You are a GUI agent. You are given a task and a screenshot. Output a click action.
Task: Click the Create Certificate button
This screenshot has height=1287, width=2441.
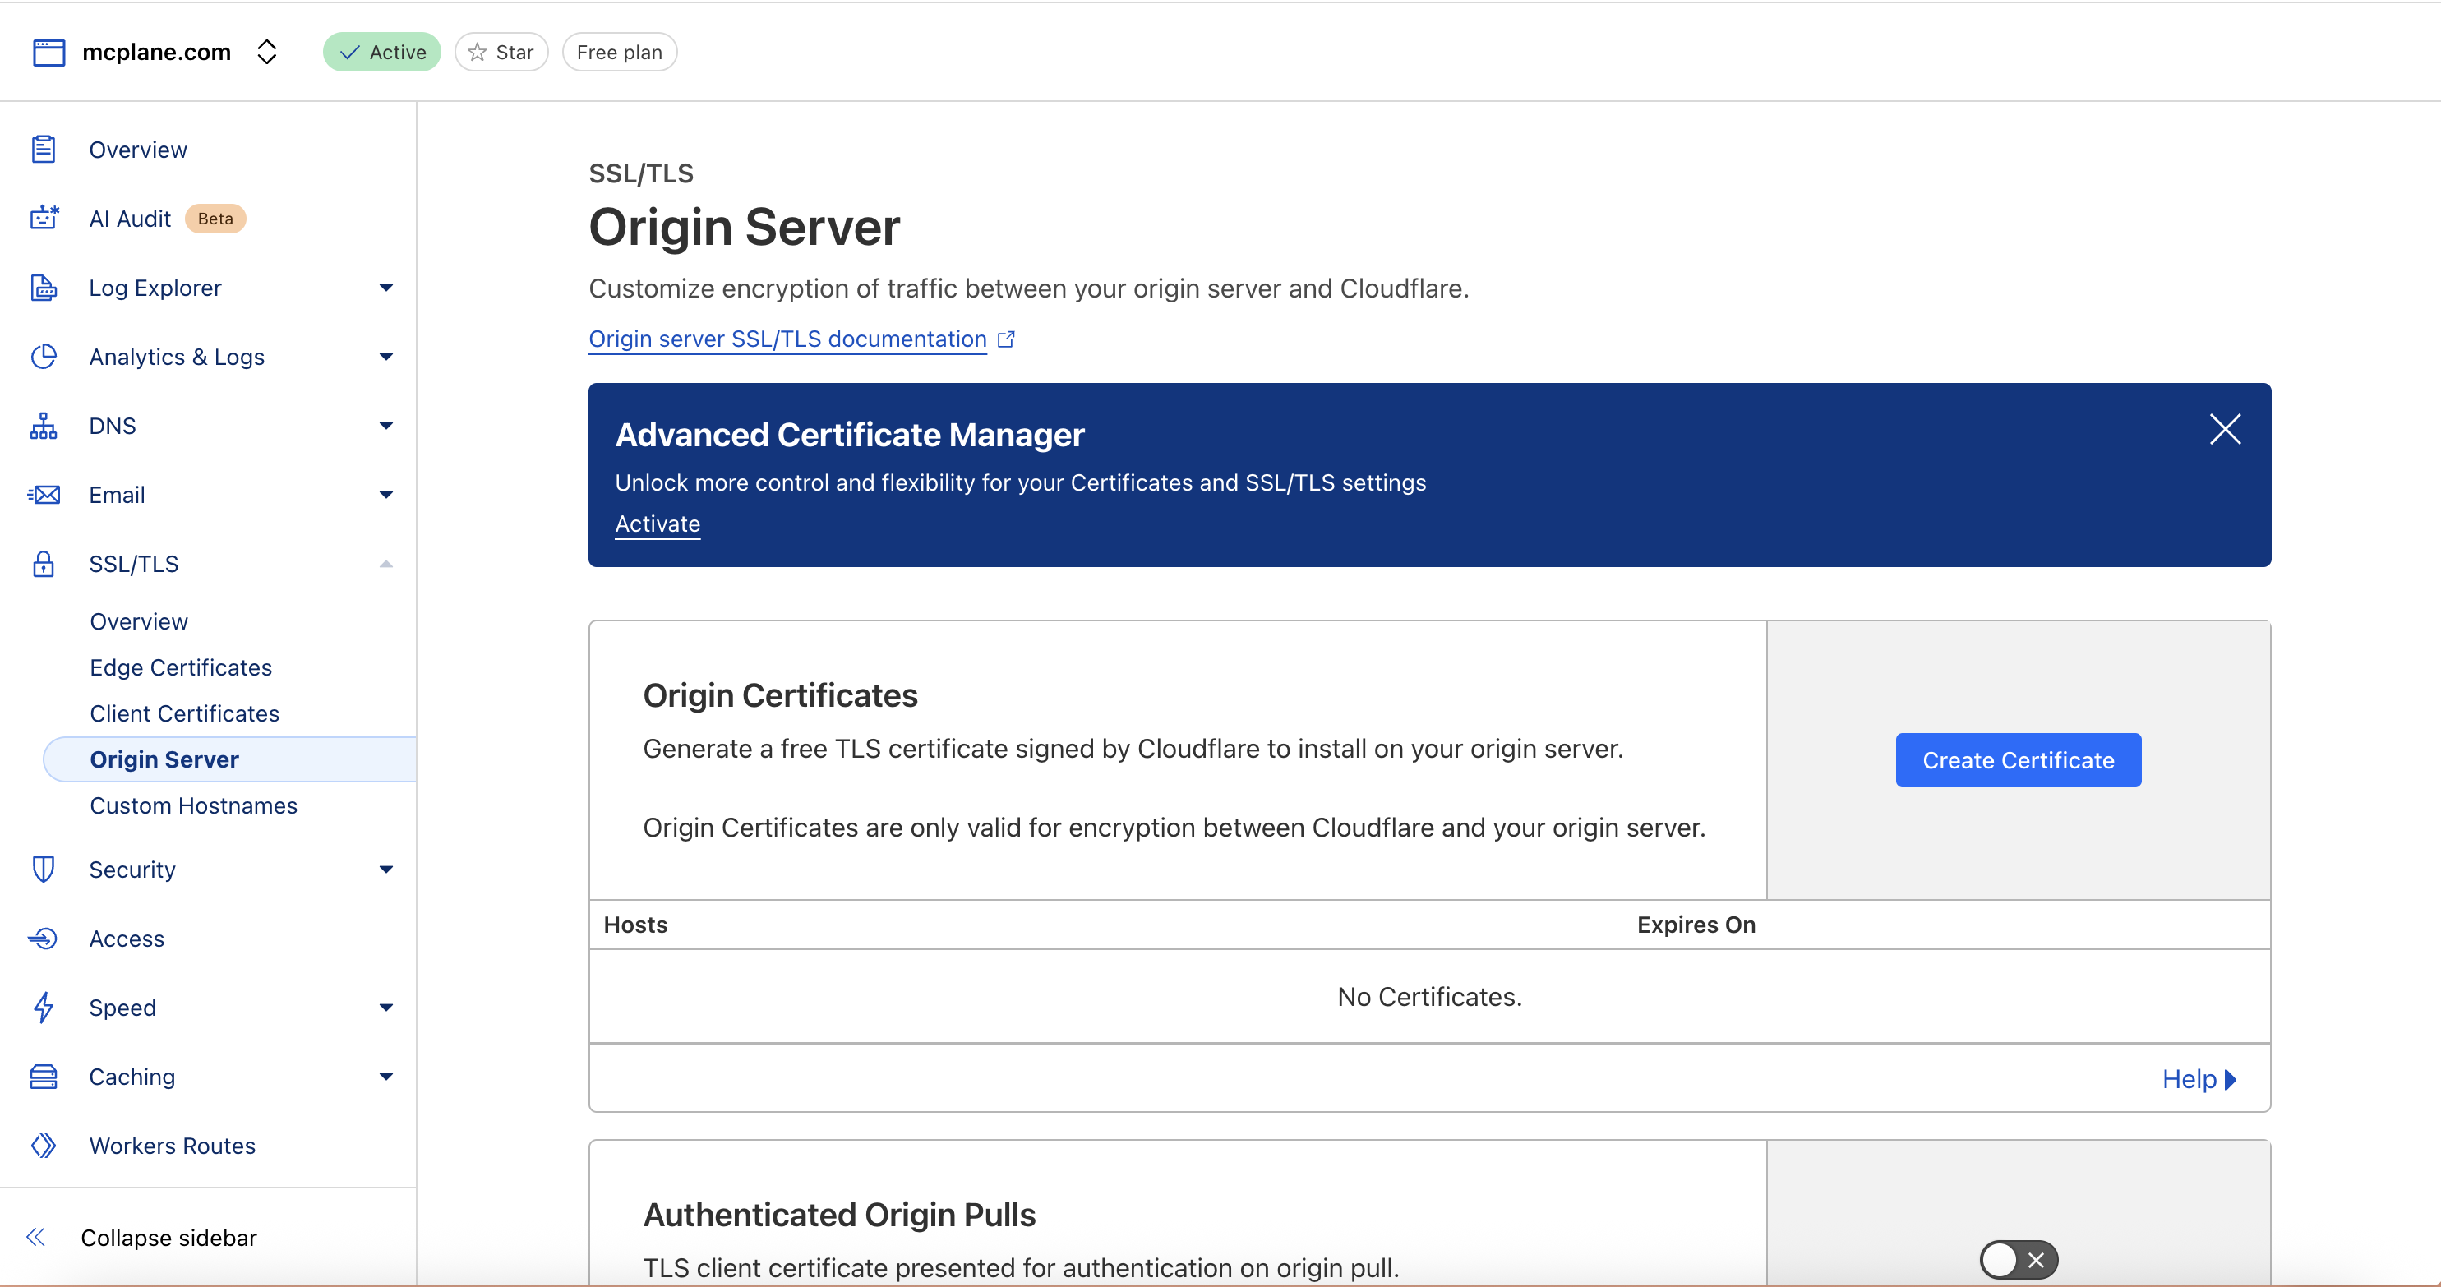pyautogui.click(x=2019, y=760)
